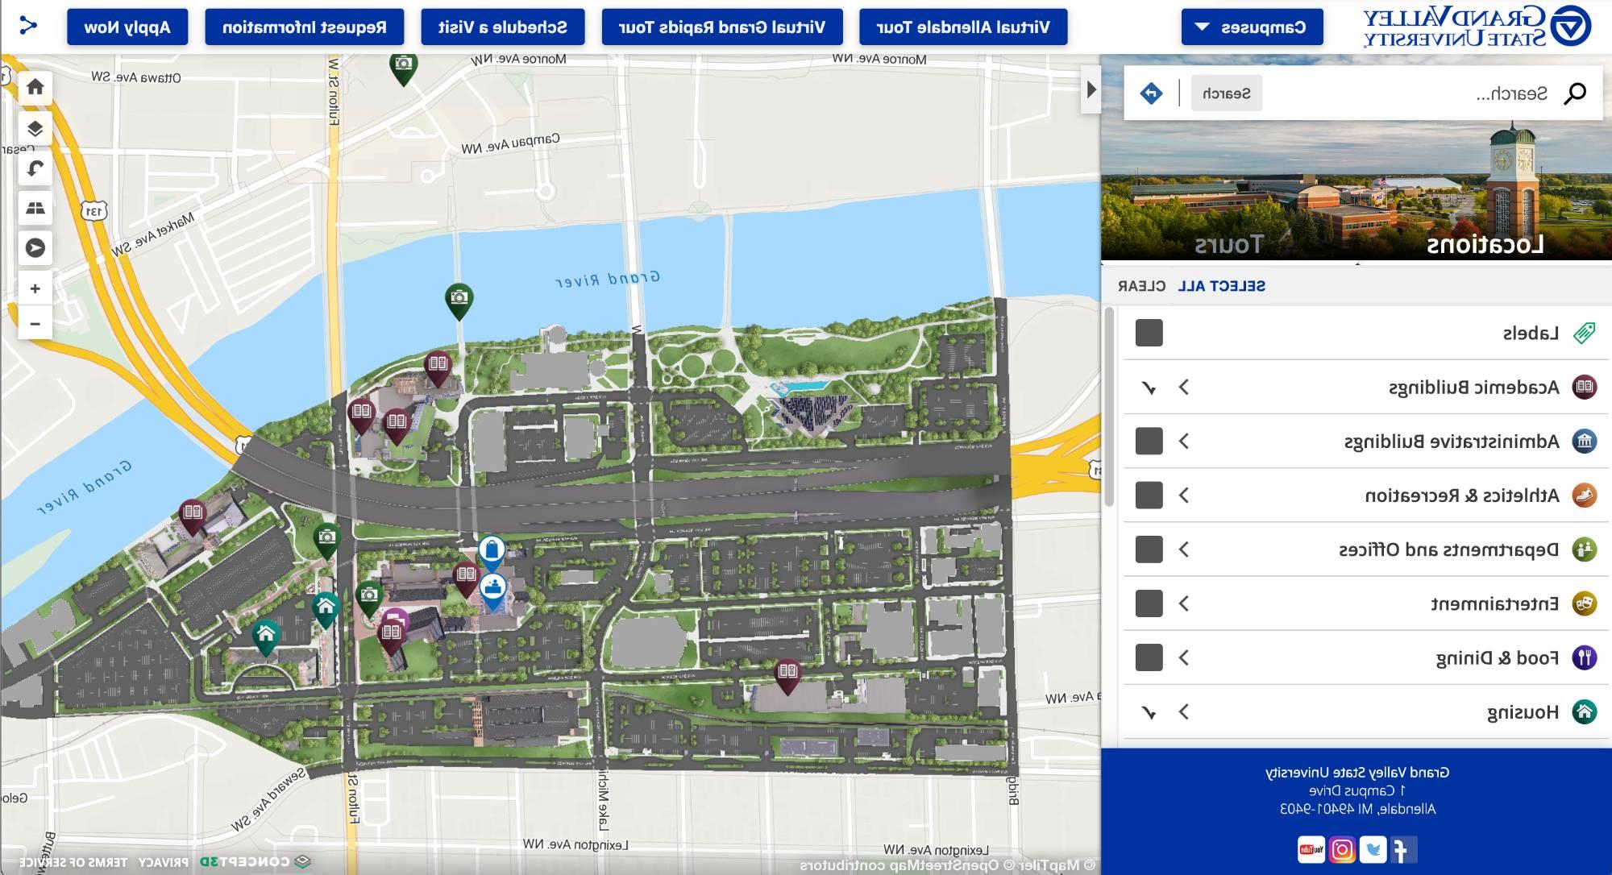1612x875 pixels.
Task: Click the blue service desk map marker
Action: (492, 591)
